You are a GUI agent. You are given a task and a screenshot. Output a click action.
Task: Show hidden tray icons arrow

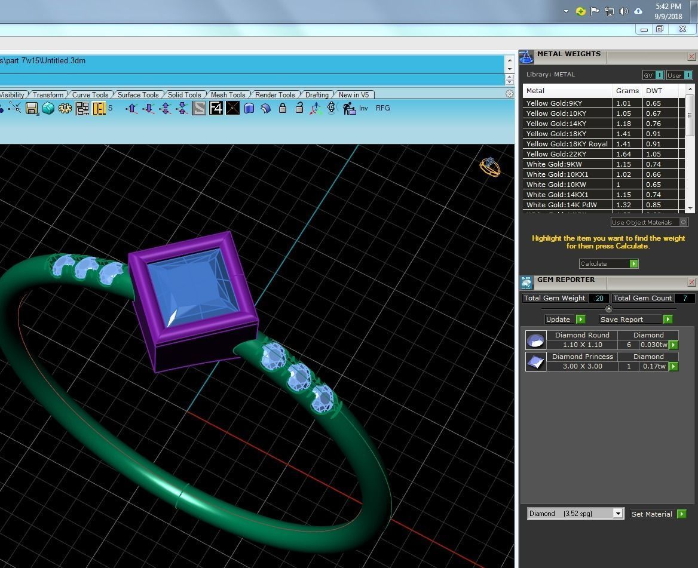(x=566, y=11)
